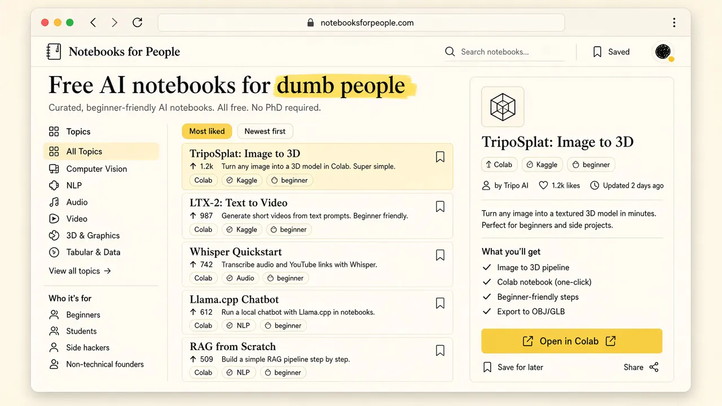Click the Non-technical founders icon

coord(54,364)
